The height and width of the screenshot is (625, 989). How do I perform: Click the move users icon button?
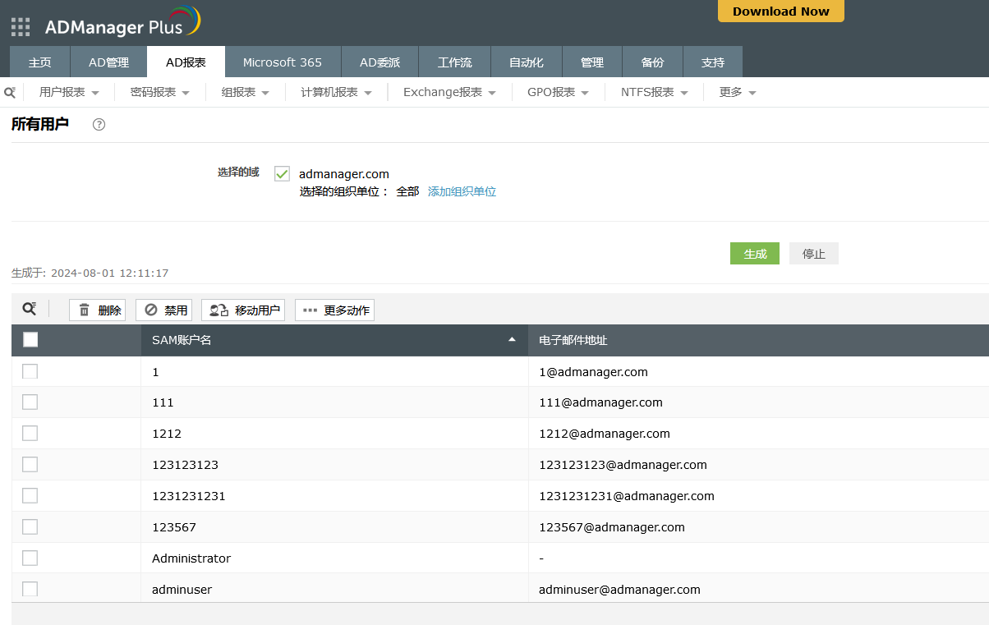coord(243,310)
